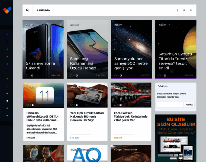Image resolution: width=206 pixels, height=162 pixels.
Task: Share the Samanyolu galaxy card
Action: [x=121, y=75]
